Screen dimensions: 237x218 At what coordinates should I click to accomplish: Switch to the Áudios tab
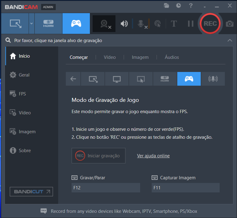click(x=172, y=57)
